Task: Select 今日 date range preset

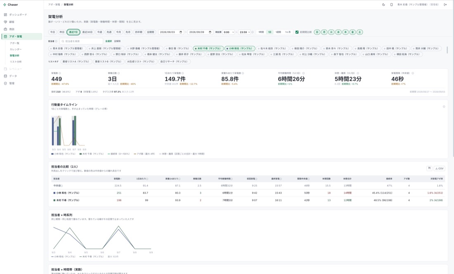Action: [52, 32]
